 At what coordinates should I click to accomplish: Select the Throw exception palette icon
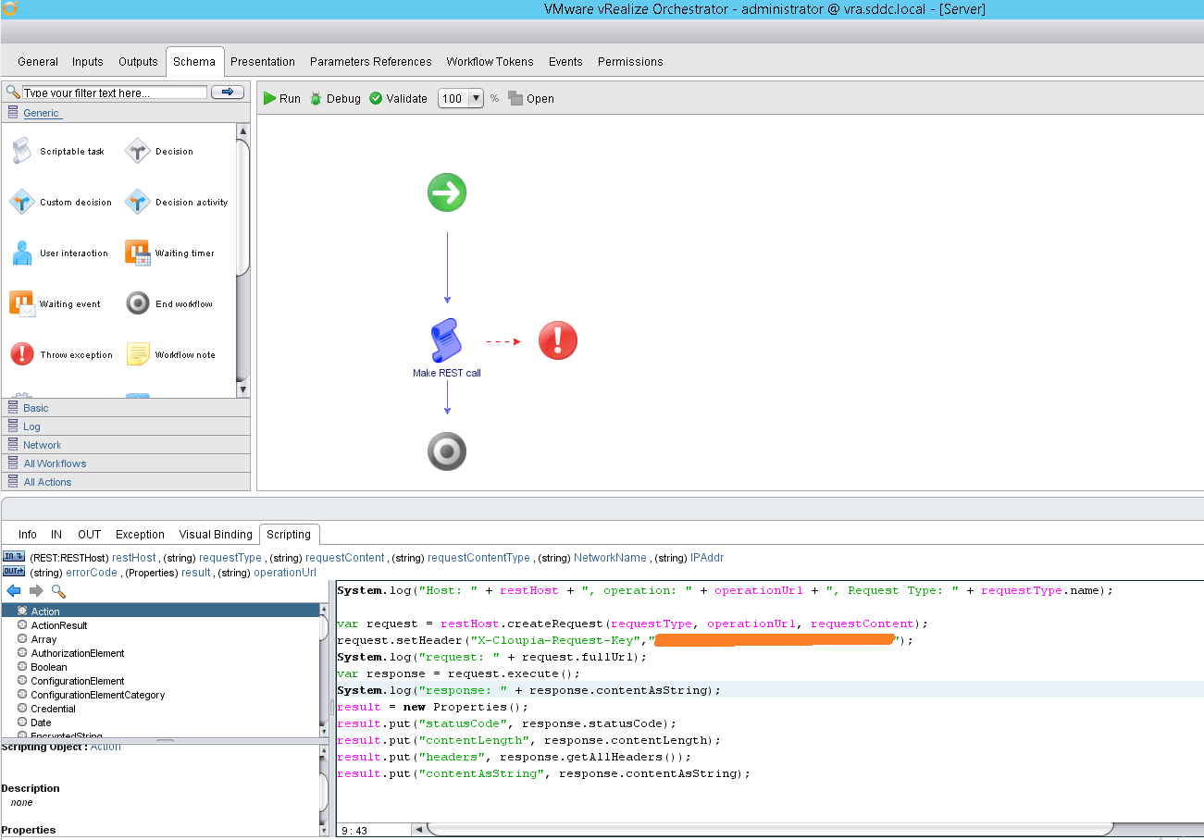(21, 354)
